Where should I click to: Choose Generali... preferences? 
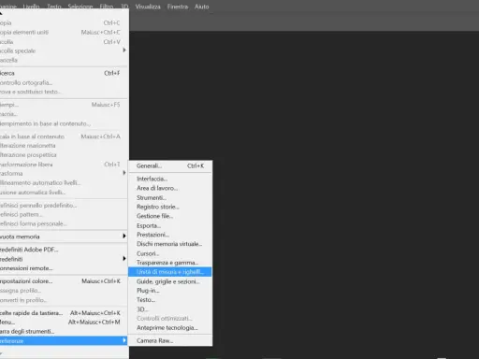(170, 166)
